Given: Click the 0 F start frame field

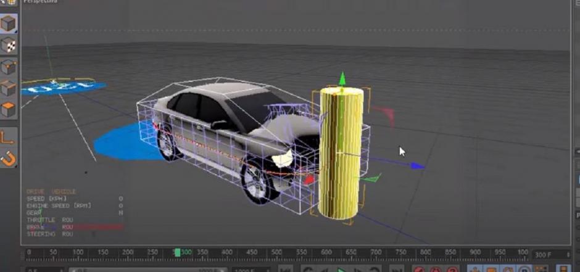Looking at the screenshot, I should click(44, 270).
